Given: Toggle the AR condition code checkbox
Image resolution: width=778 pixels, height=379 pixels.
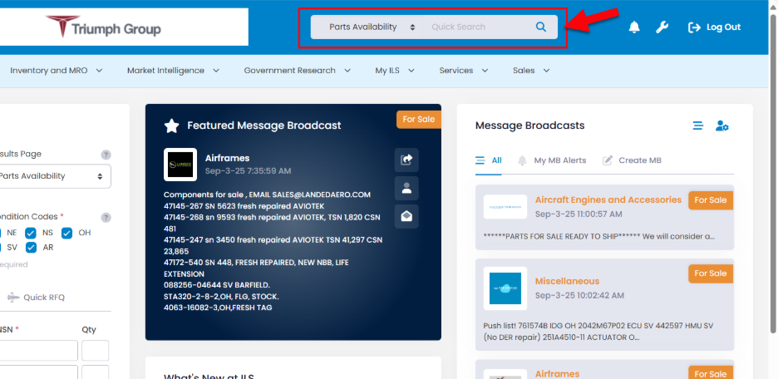Looking at the screenshot, I should pos(31,248).
